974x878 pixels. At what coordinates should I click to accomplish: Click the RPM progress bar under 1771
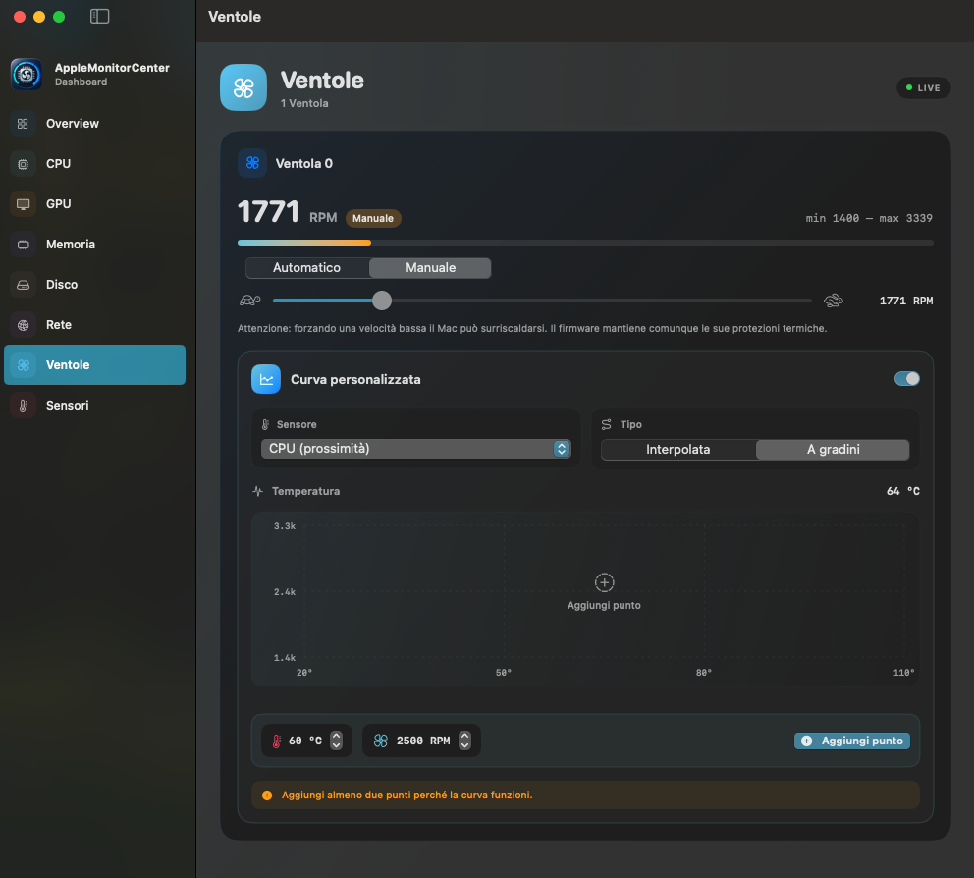(x=585, y=243)
